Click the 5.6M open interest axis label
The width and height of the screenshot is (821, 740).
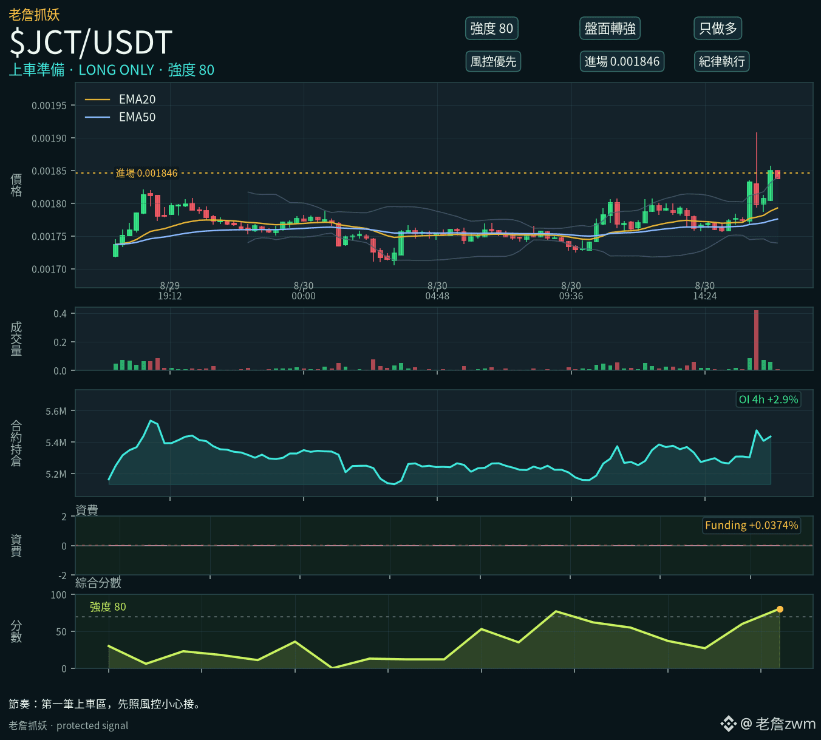point(56,412)
